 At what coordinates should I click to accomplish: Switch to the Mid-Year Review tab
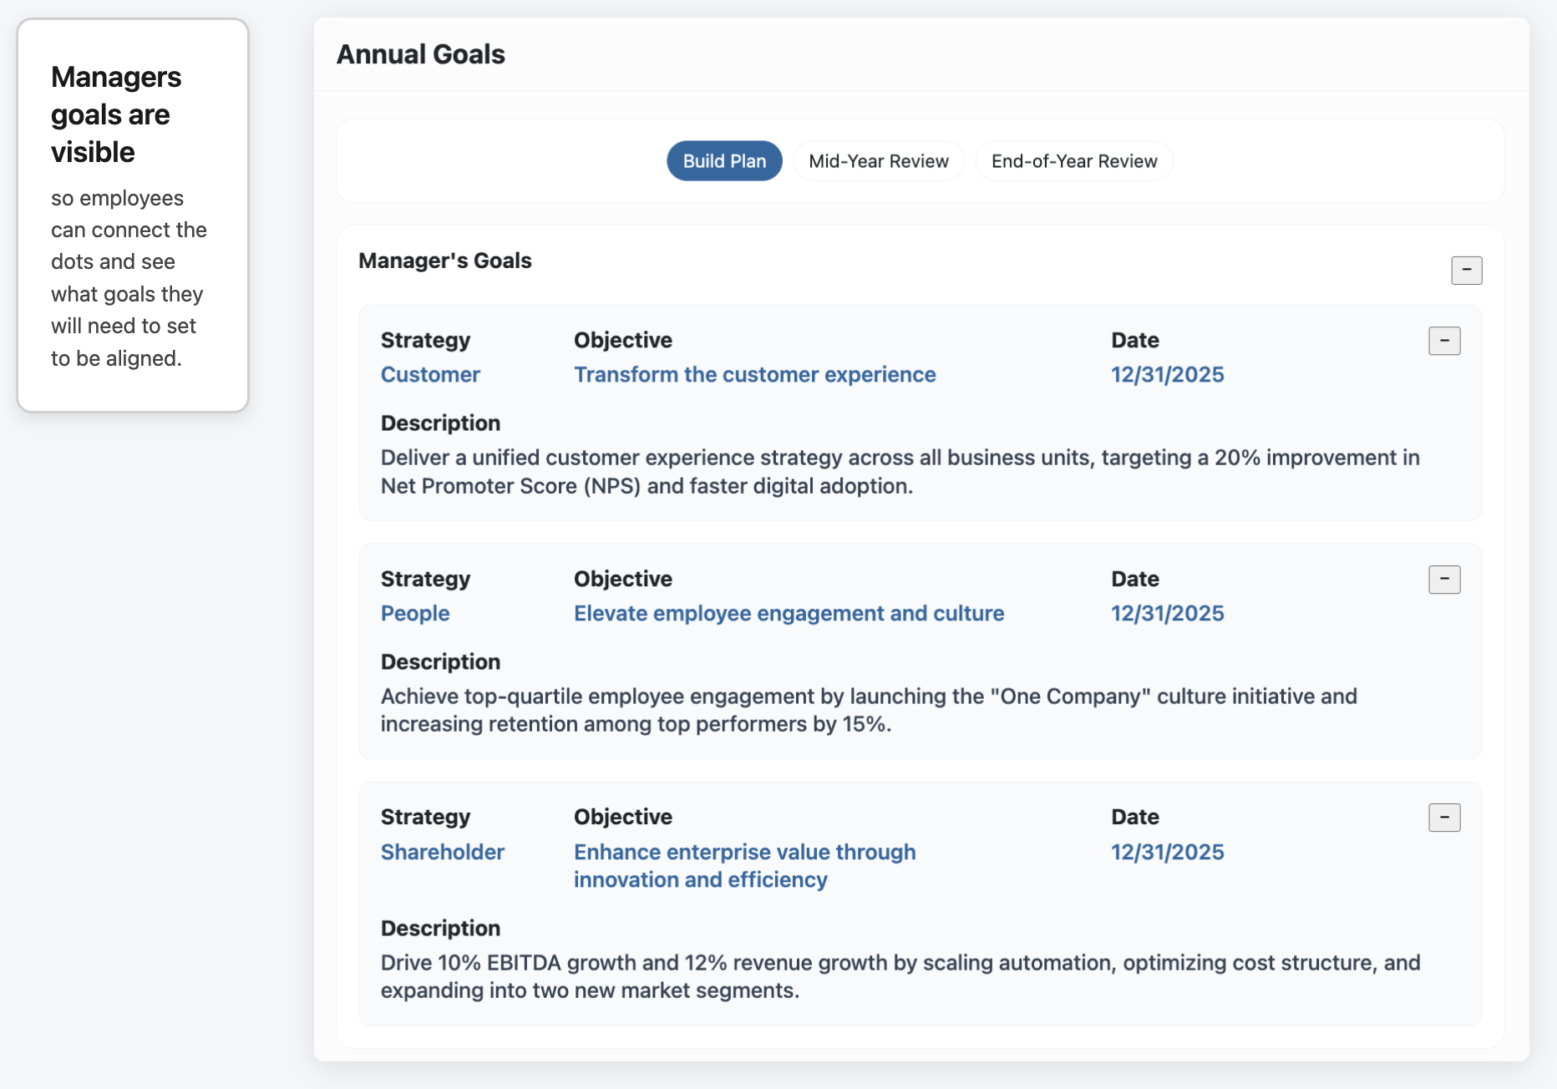click(879, 160)
